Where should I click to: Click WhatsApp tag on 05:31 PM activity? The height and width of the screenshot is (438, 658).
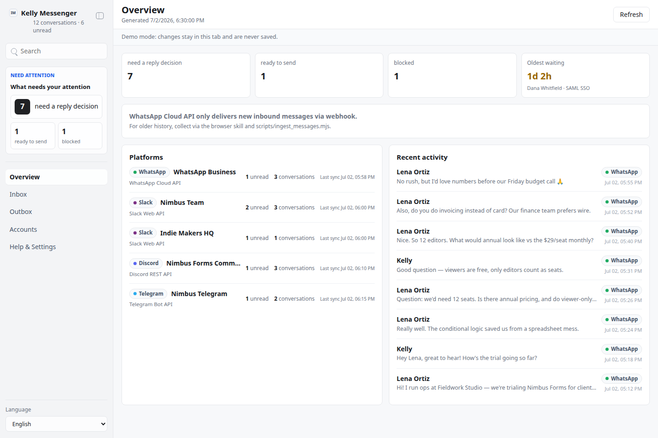tap(621, 261)
